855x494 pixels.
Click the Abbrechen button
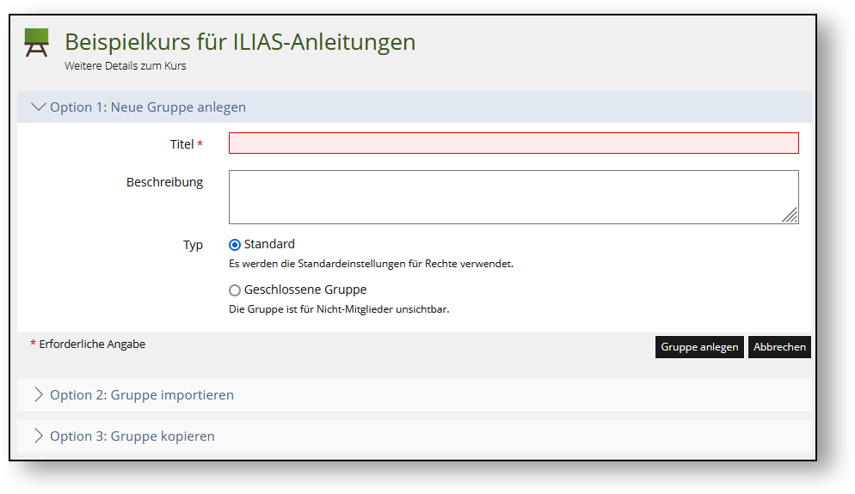tap(780, 347)
